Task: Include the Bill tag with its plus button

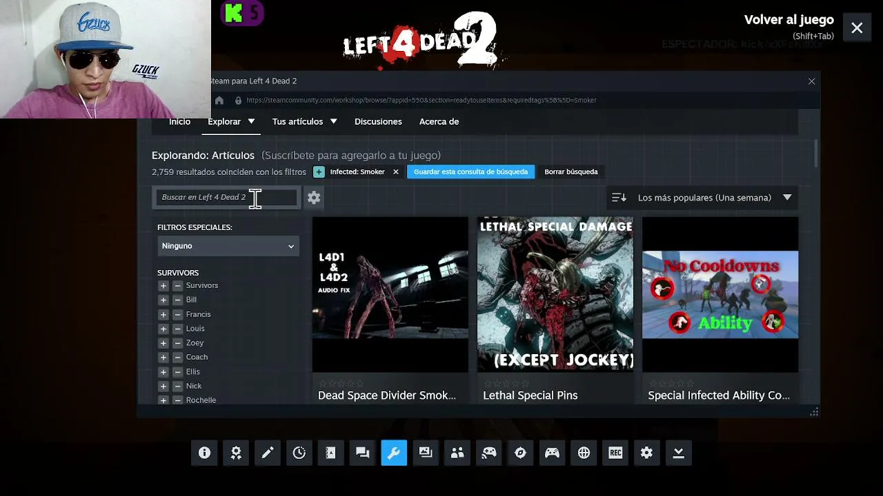Action: tap(163, 300)
